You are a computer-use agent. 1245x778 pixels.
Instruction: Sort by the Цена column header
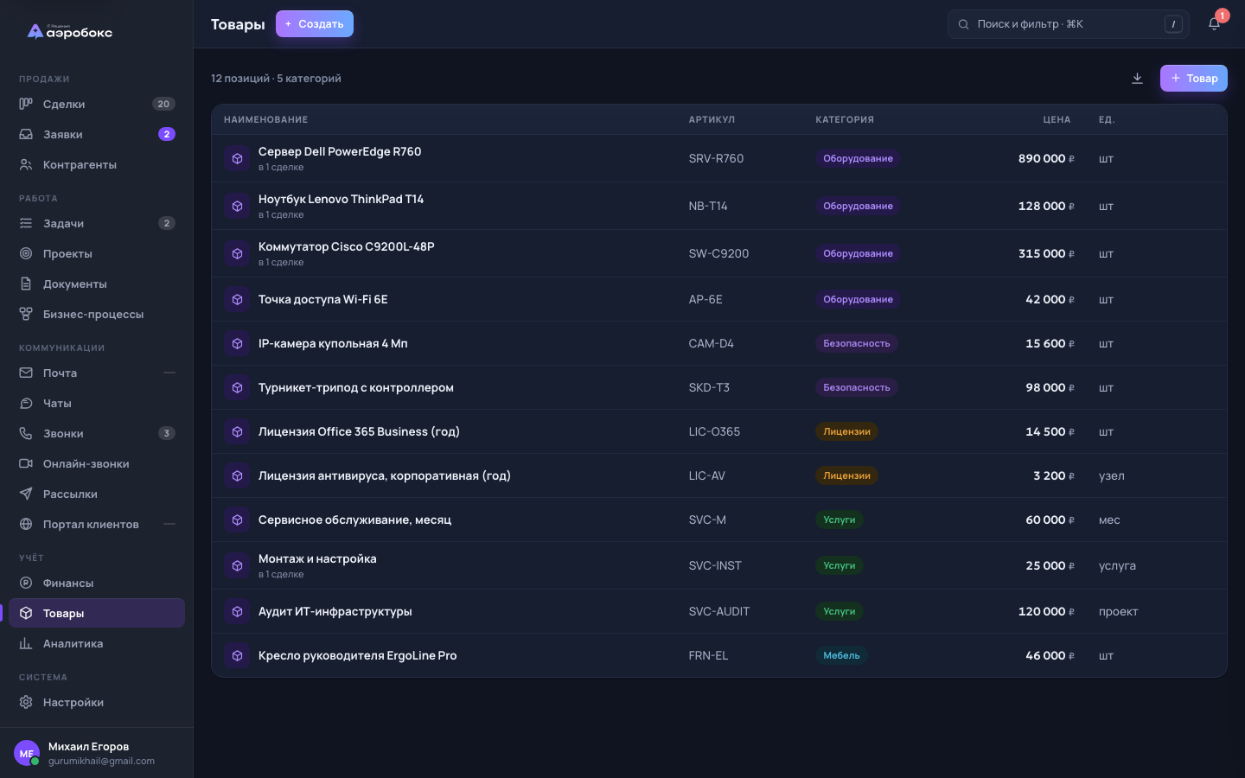click(x=1057, y=119)
